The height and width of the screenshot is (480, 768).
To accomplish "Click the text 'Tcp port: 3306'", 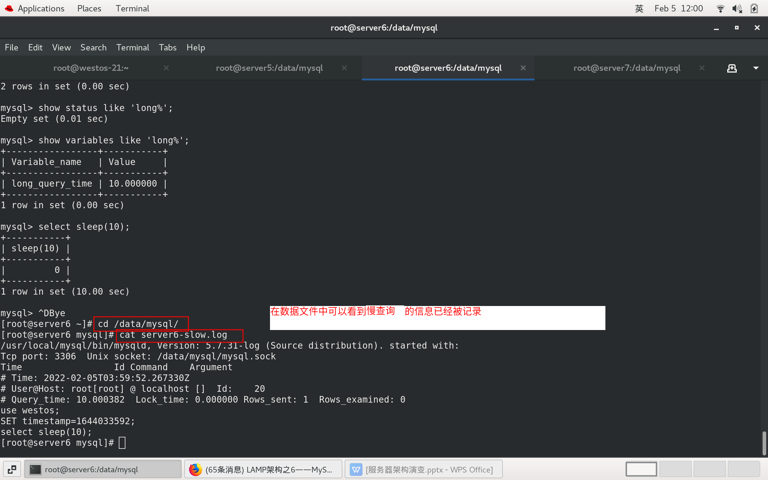I will tap(38, 356).
